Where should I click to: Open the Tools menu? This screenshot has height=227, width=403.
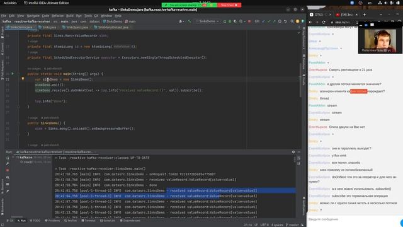tap(88, 16)
